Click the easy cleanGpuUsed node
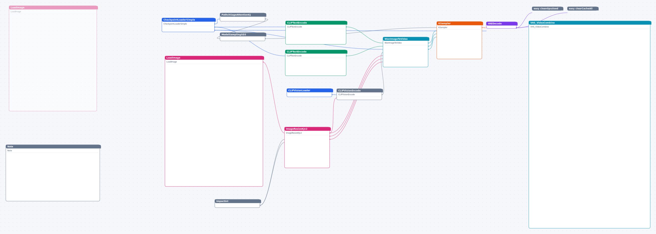This screenshot has height=234, width=656. pyautogui.click(x=547, y=9)
